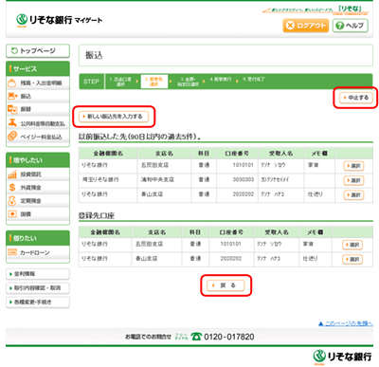
Task: Click the 振込 page title
Action: coord(94,55)
